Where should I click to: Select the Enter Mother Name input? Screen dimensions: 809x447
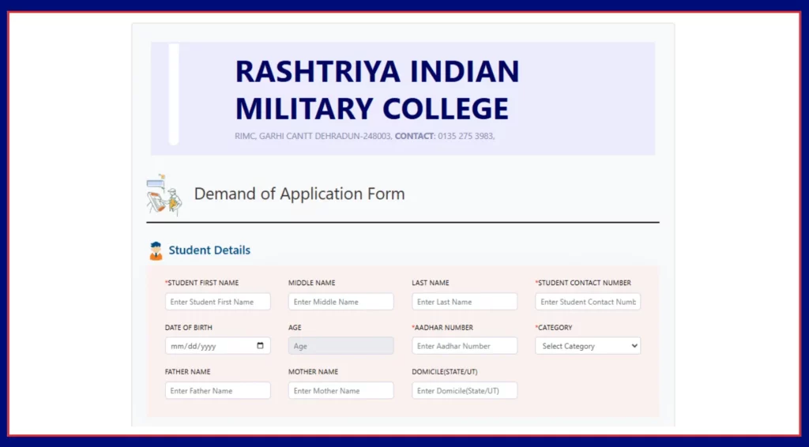(x=341, y=391)
